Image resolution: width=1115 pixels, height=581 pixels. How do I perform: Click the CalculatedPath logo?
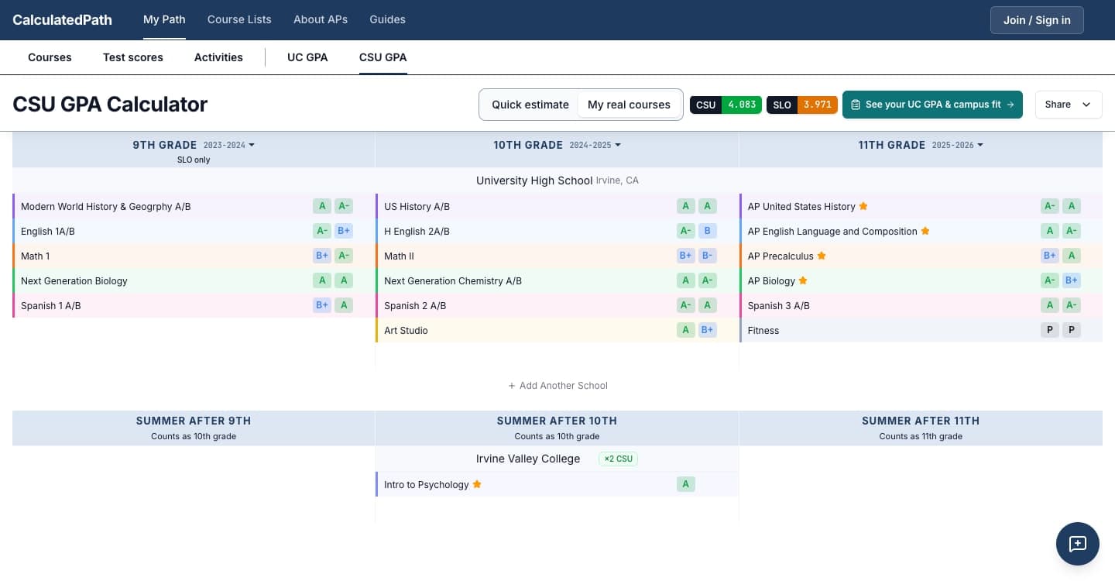[x=62, y=20]
